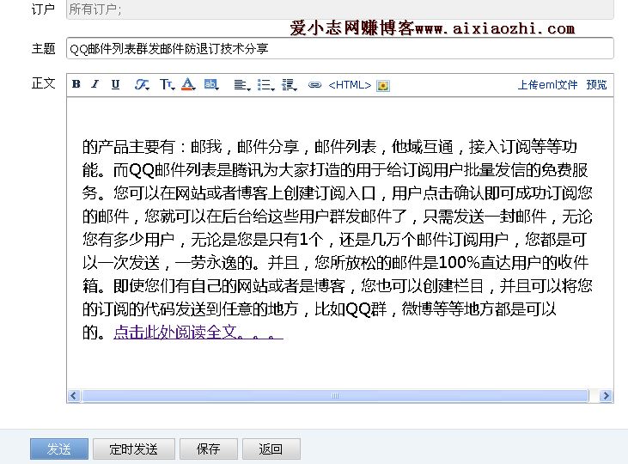Open the text background highlight picker
Screen dimensions: 628x464
click(211, 84)
